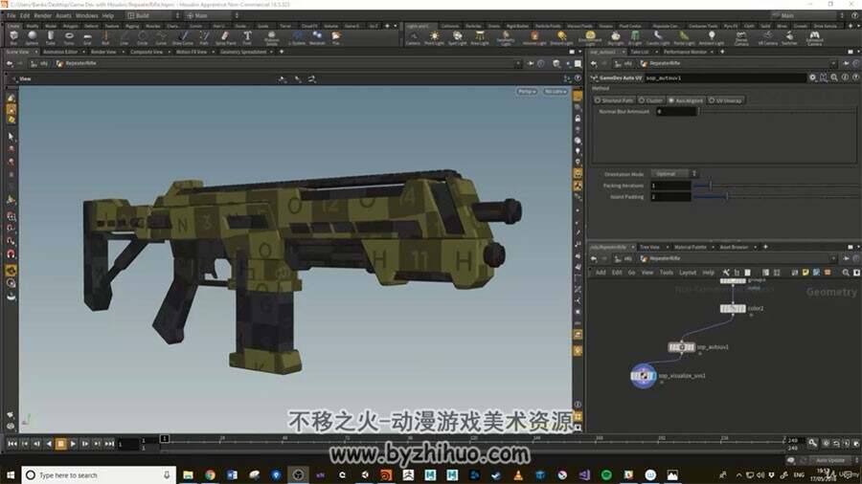Add a Sky Light
Image resolution: width=862 pixels, height=484 pixels.
coord(616,37)
